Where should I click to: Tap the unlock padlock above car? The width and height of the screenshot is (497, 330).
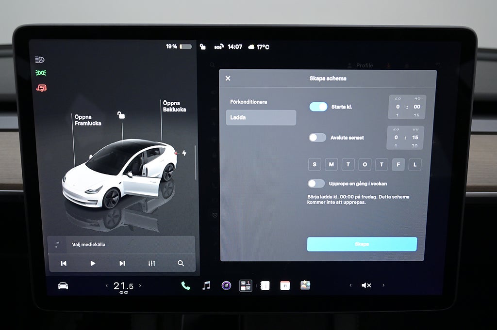click(121, 115)
